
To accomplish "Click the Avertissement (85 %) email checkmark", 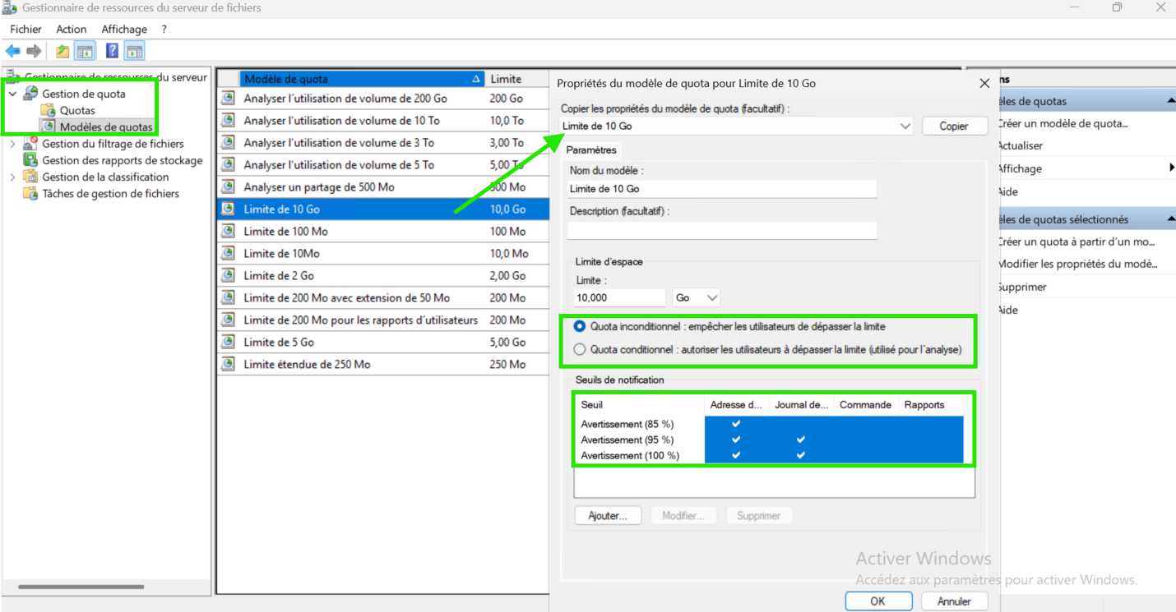I will click(736, 424).
